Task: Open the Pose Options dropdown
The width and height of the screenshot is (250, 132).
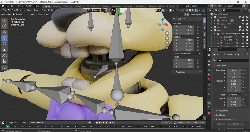Action: pyautogui.click(x=198, y=14)
